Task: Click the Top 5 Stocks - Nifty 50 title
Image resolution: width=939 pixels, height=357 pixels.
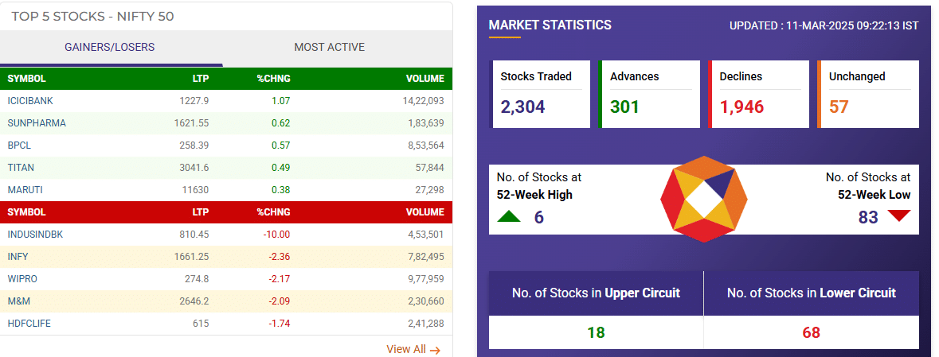Action: pos(92,16)
